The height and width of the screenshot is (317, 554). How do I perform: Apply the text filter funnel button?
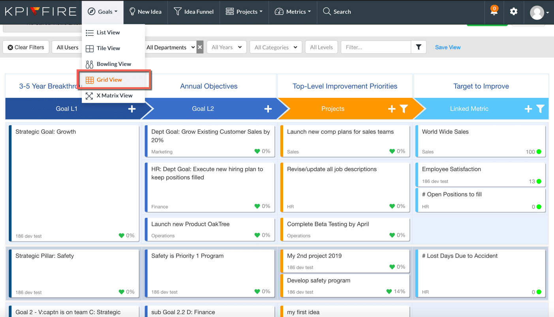coord(419,47)
